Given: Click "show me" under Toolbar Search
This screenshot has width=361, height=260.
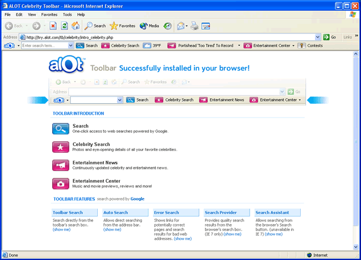Looking at the screenshot, I should pos(61,229).
